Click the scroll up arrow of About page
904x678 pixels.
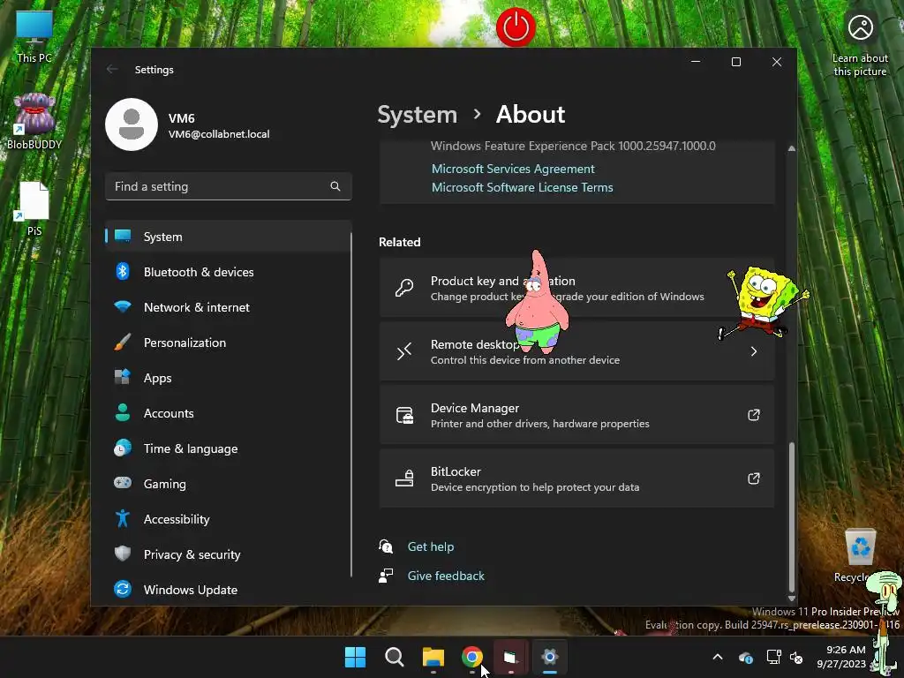[792, 148]
